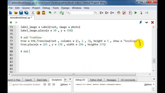Click the Save All icon
This screenshot has width=165, height=93.
[x=26, y=13]
